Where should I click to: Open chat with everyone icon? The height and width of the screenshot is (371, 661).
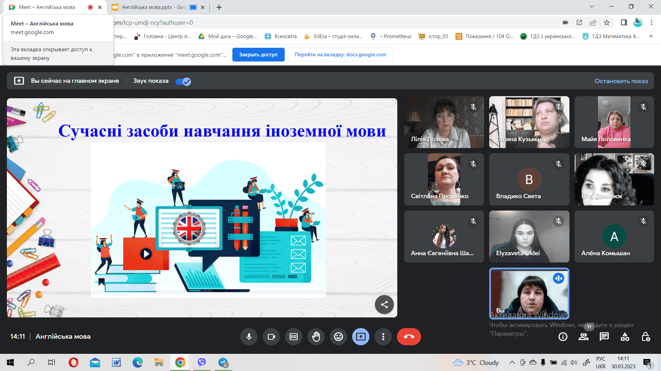604,337
